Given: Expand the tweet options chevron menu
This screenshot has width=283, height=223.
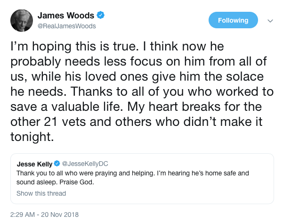Looking at the screenshot, I should pyautogui.click(x=270, y=21).
